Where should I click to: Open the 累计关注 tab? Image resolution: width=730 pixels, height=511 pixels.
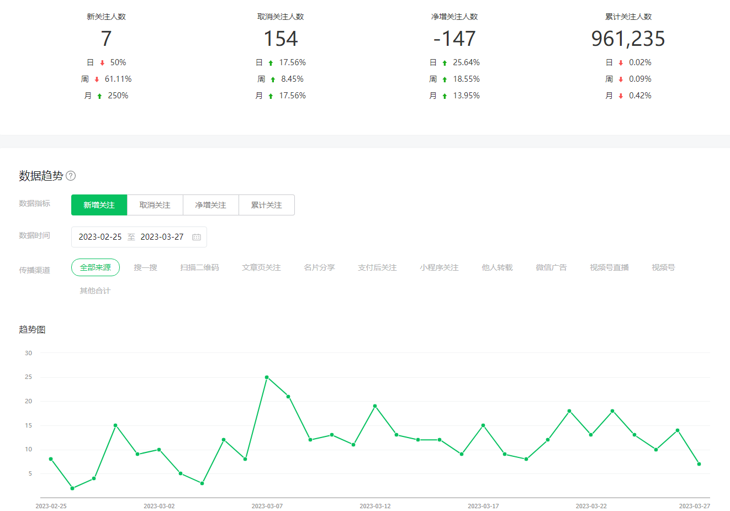(267, 205)
